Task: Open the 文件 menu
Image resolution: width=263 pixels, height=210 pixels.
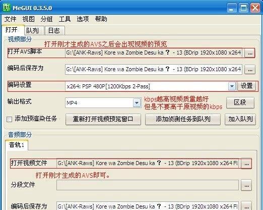Action: pyautogui.click(x=11, y=19)
